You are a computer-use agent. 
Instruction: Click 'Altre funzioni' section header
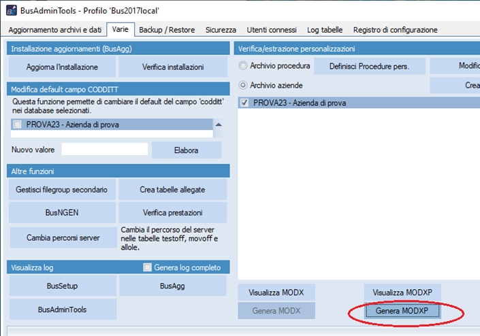click(x=118, y=171)
